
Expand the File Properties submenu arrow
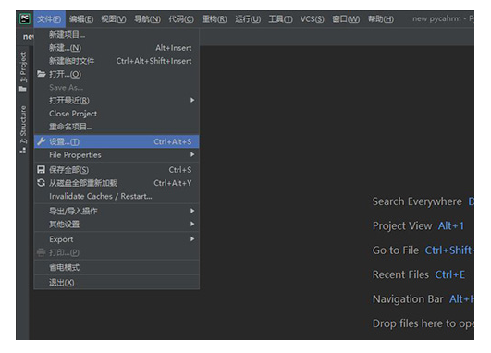point(192,154)
